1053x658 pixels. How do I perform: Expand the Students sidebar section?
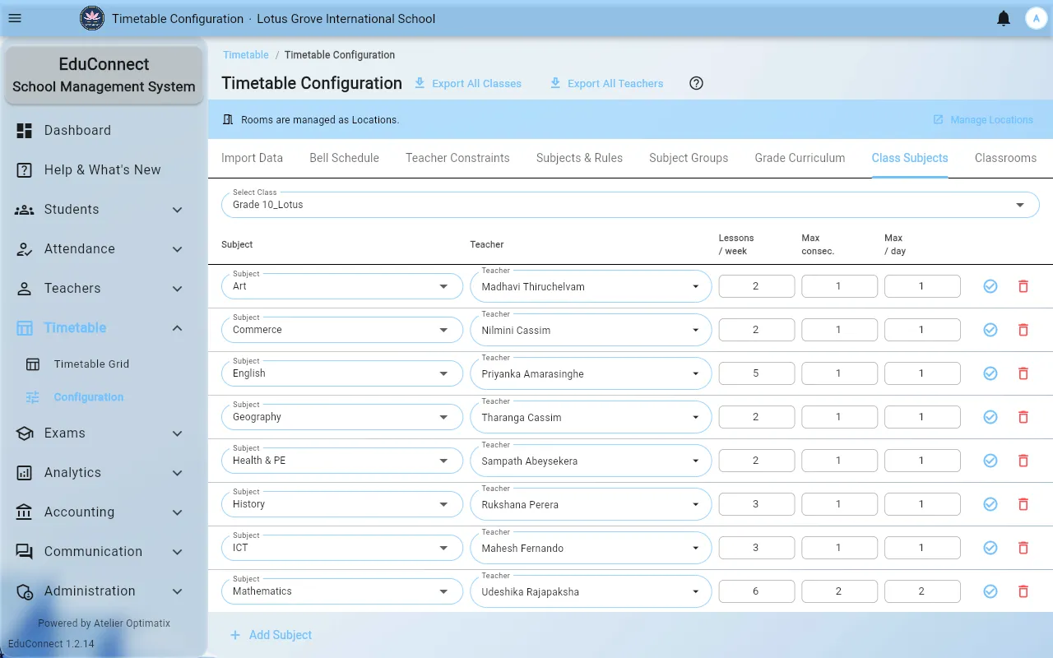point(104,210)
